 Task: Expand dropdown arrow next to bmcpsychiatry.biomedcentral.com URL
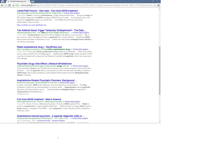point(71,118)
